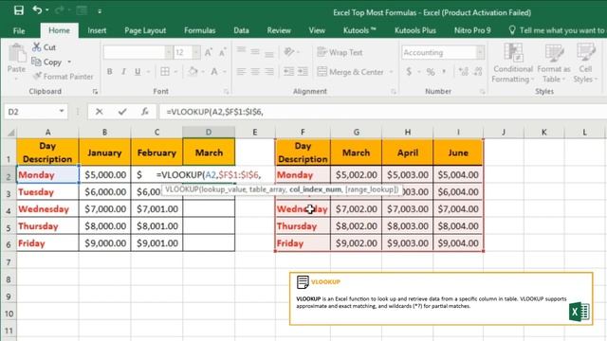Open the Formulas ribbon tab
This screenshot has height=341, width=607.
200,30
